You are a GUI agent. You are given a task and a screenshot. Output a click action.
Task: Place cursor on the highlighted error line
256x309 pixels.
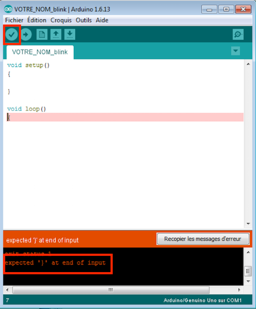(125, 117)
